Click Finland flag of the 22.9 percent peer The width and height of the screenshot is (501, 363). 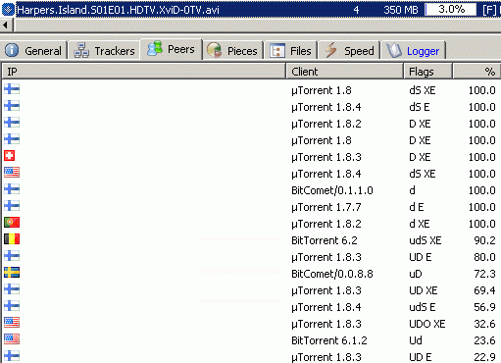pyautogui.click(x=12, y=355)
